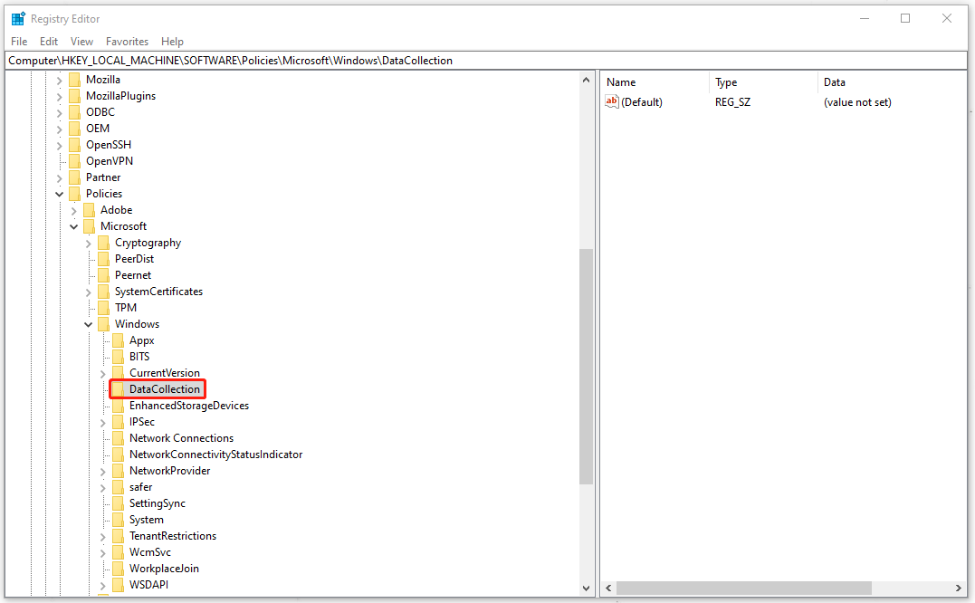Click the Policies folder icon
975x603 pixels.
[74, 194]
